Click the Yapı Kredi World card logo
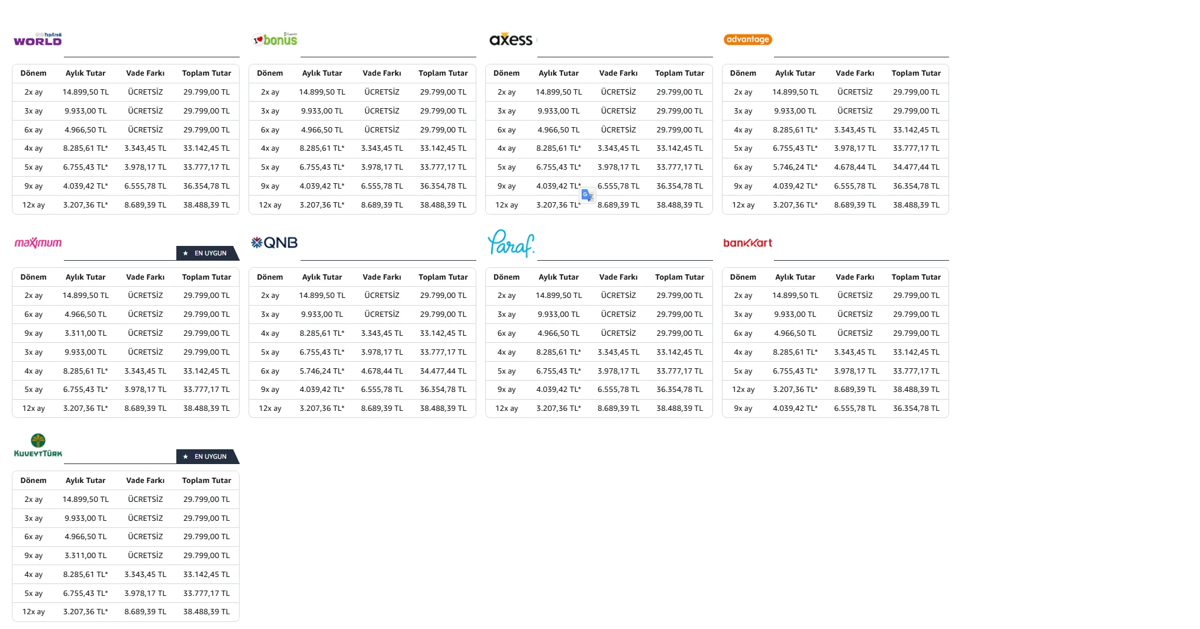Screen dimensions: 1200x629 pyautogui.click(x=38, y=40)
